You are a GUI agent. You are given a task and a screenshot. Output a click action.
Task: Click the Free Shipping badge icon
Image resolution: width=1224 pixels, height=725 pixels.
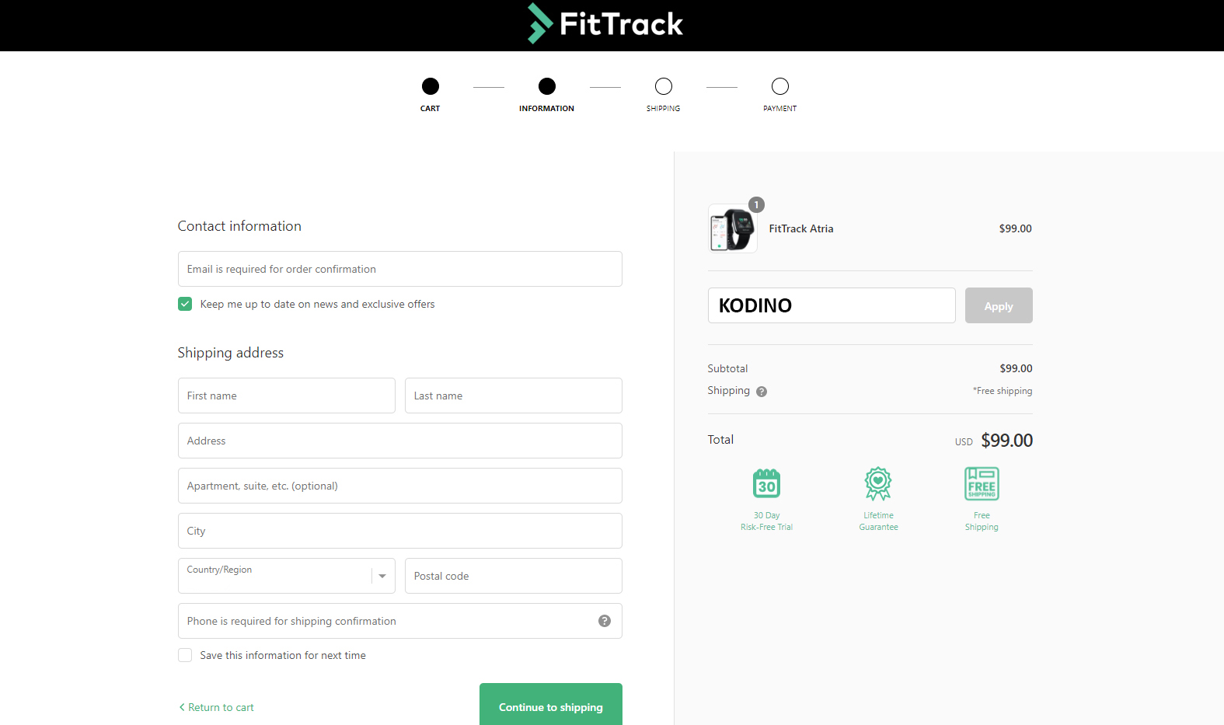coord(982,483)
